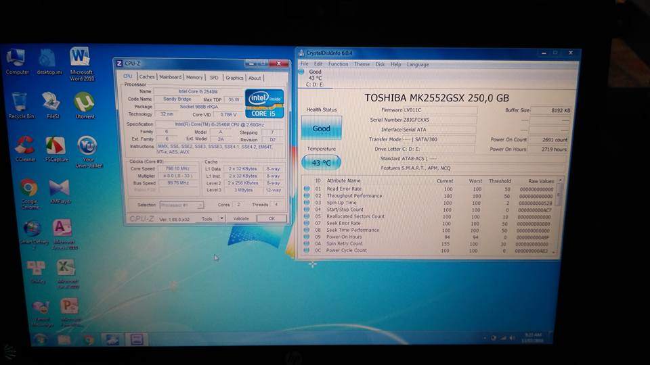
Task: Open the Theme menu in CrystalDiskInfo
Action: pos(362,64)
